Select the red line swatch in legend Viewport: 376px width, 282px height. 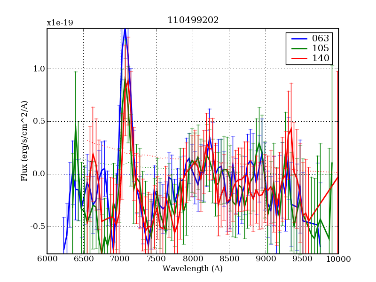click(x=298, y=58)
